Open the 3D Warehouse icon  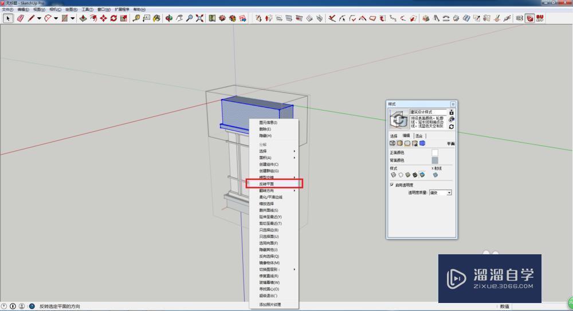tap(222, 18)
